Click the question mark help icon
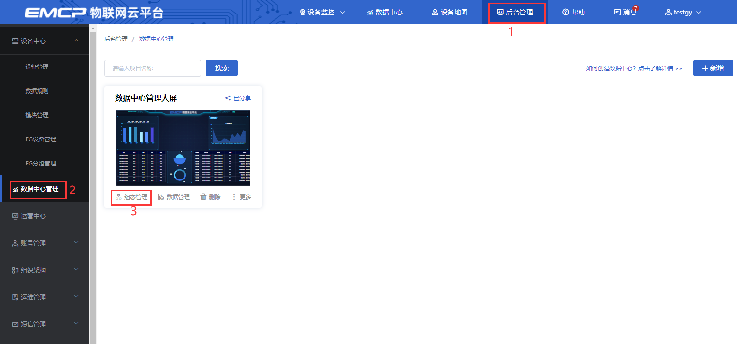Screen dimensions: 737x344 [565, 12]
